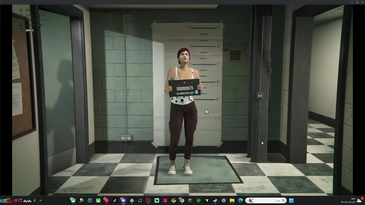The width and height of the screenshot is (365, 205).
Task: Show hidden icons chevron in taskbar
Action: 40,200
